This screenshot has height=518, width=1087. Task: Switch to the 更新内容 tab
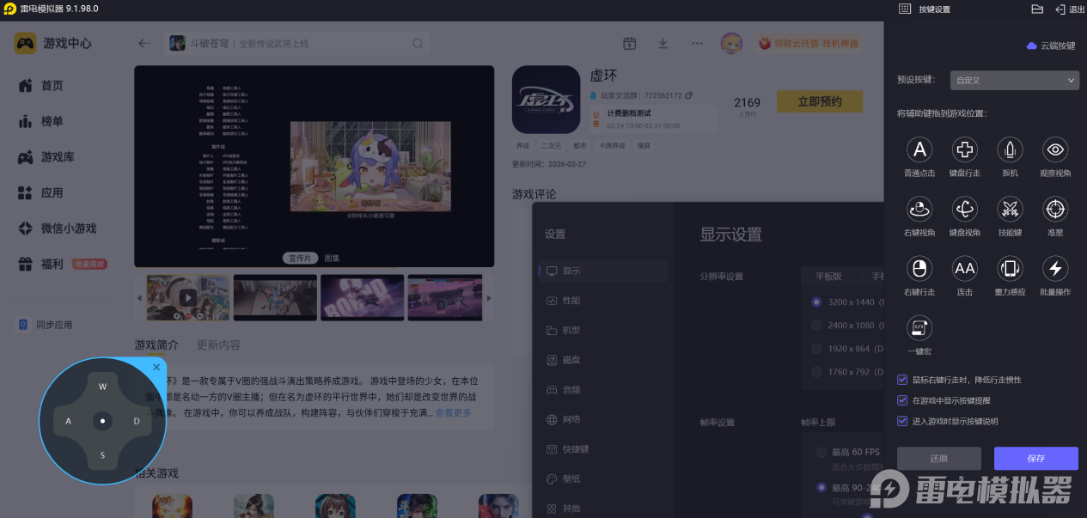point(218,344)
